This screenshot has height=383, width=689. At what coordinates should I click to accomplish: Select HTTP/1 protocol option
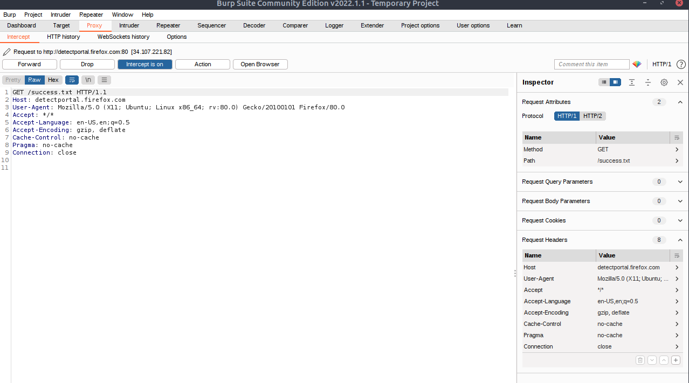click(x=567, y=116)
